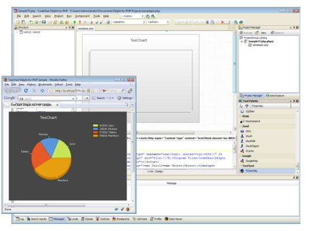Click the Save disk icon in Delphi toolbar
The width and height of the screenshot is (312, 231).
point(44,22)
